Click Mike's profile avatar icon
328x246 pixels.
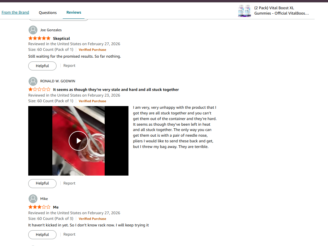pos(33,199)
